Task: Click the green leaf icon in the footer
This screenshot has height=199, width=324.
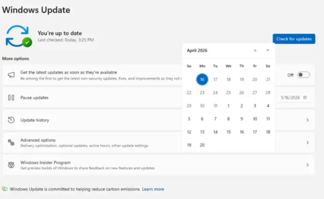Action: point(5,189)
